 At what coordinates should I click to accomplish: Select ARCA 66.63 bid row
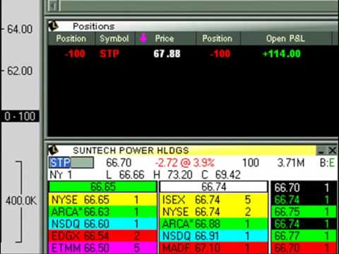(102, 212)
